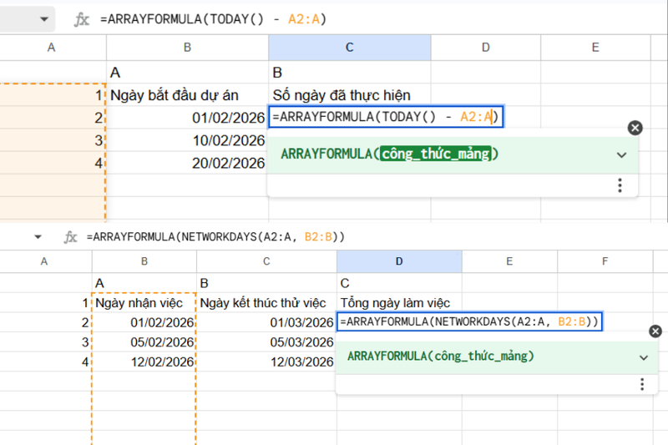The image size is (668, 445).
Task: Click the cell labeled C above 'Tổng ngày làm việc'
Action: 399,283
